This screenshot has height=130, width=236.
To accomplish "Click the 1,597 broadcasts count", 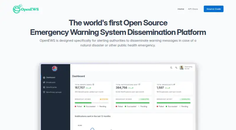I will [160, 88].
